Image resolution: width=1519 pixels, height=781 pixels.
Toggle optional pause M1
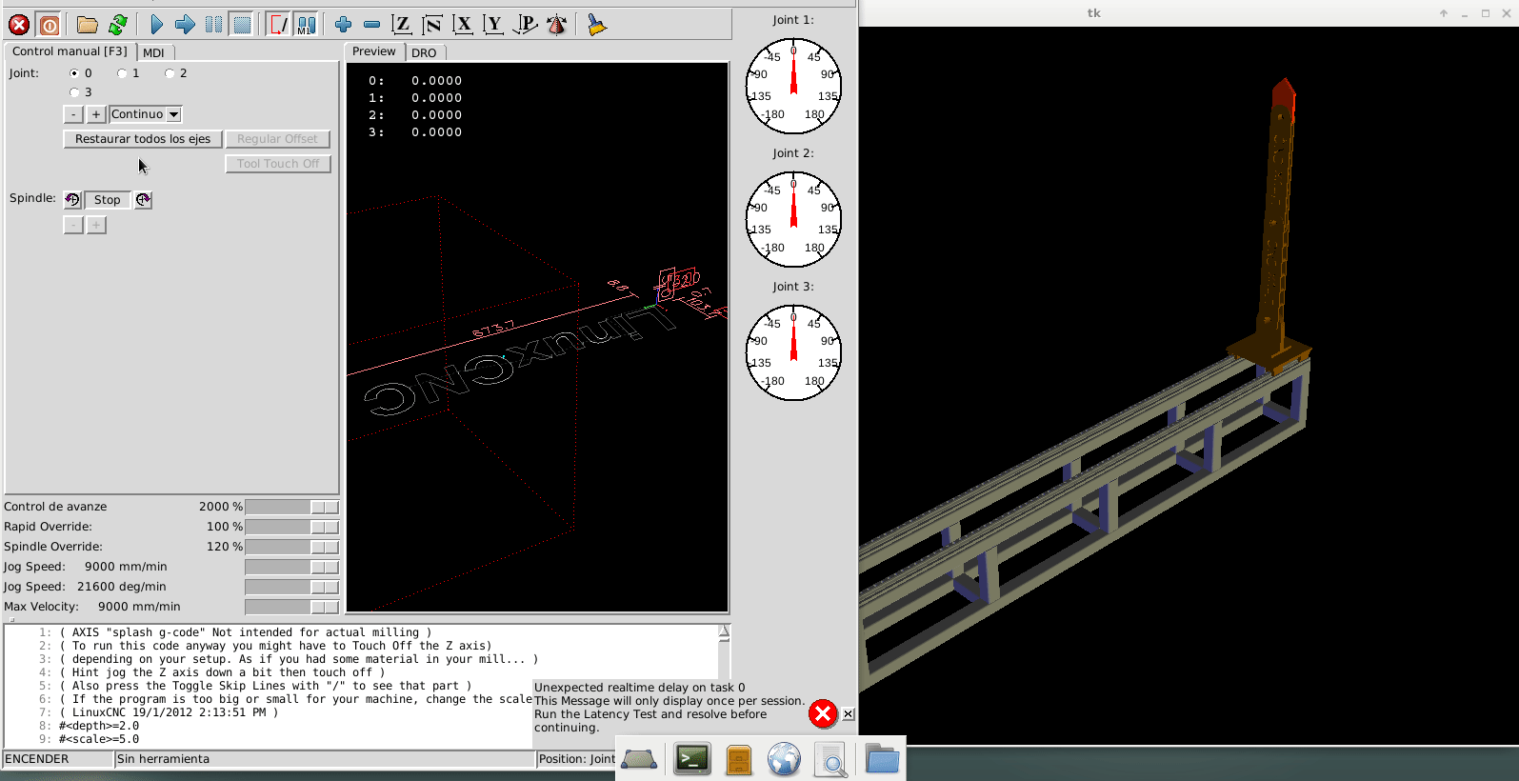click(306, 25)
